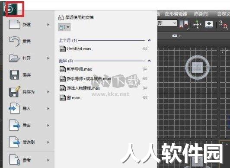Toggle the 3D Snaps icon
Screen dimensions: 230x168
click(x=224, y=25)
